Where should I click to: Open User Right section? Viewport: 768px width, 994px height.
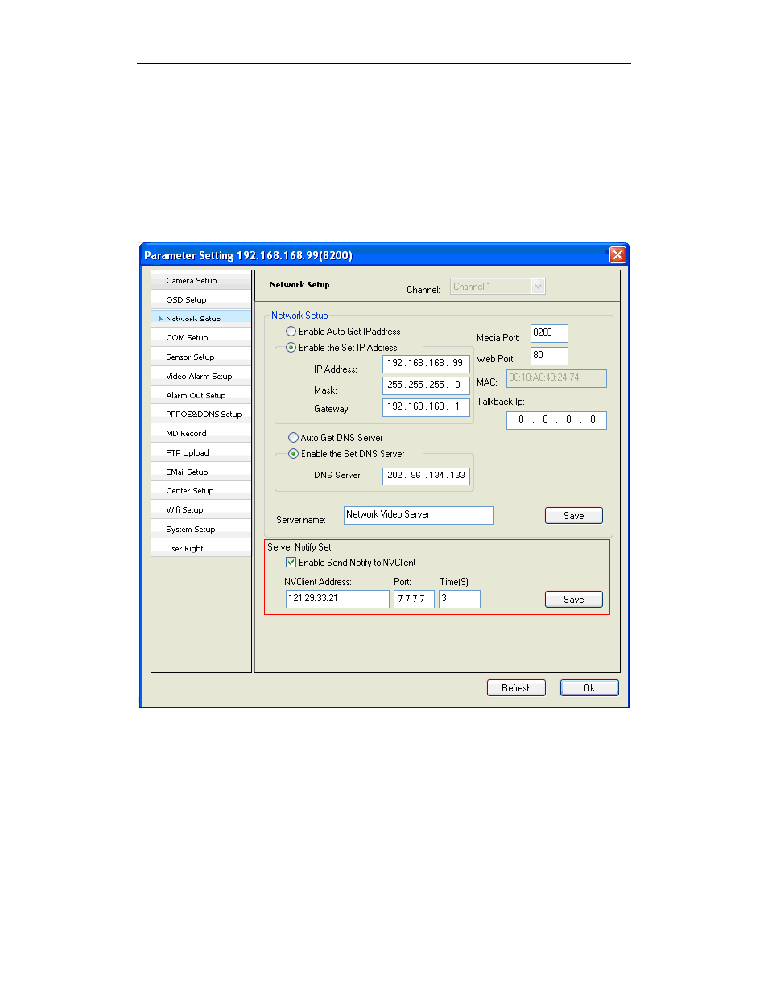tap(201, 549)
